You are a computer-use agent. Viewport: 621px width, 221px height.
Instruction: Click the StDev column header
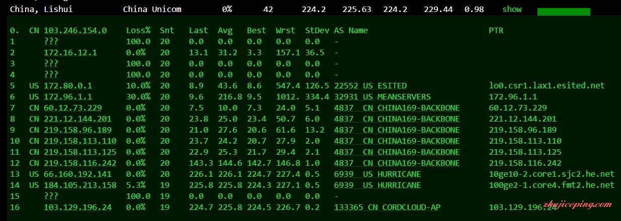317,31
